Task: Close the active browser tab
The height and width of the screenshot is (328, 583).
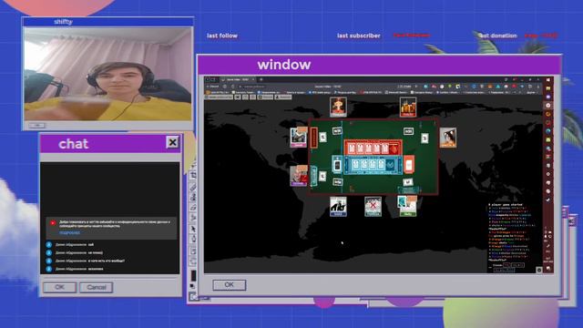Action: tap(253, 79)
